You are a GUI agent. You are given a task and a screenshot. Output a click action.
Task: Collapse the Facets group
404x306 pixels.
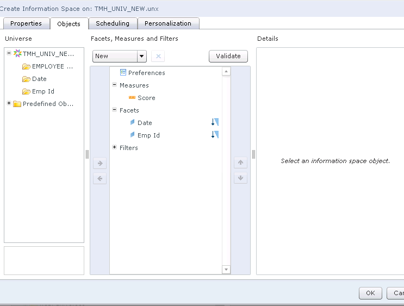point(115,109)
